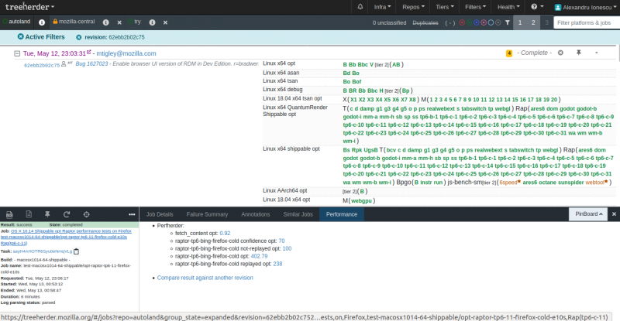Viewport: 620px width, 321px height.
Task: Switch to the Annotations tab
Action: [x=256, y=214]
